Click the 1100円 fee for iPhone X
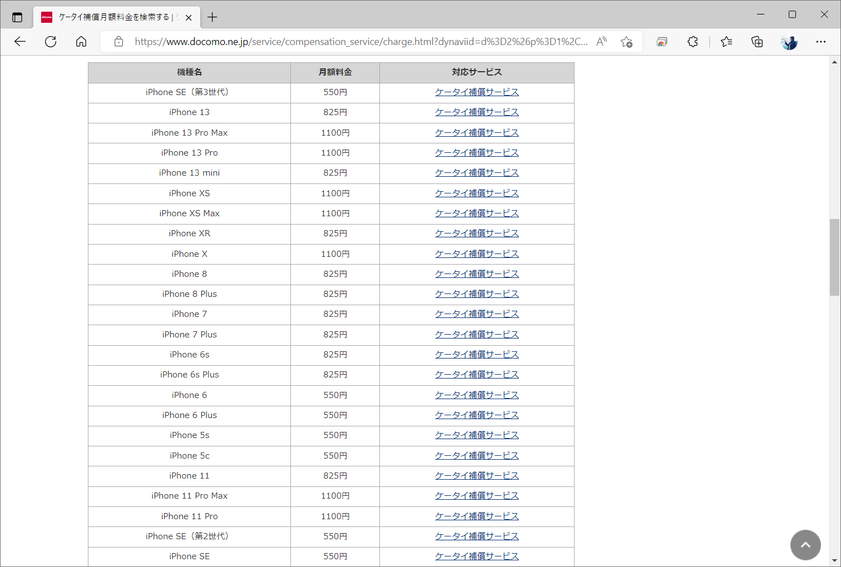 coord(335,254)
